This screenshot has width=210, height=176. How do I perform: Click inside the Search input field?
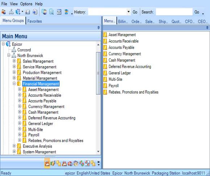point(174,12)
